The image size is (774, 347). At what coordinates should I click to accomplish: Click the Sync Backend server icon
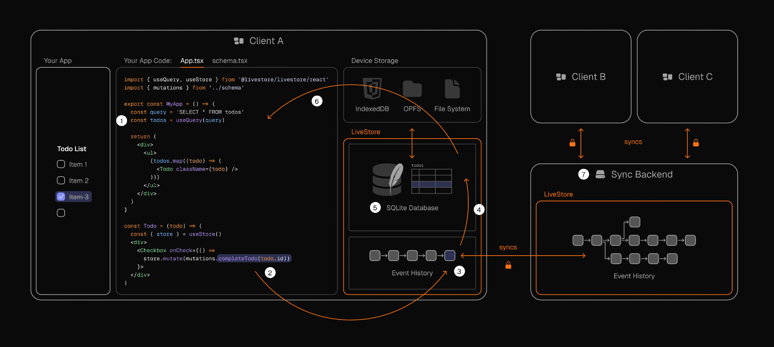click(x=600, y=174)
